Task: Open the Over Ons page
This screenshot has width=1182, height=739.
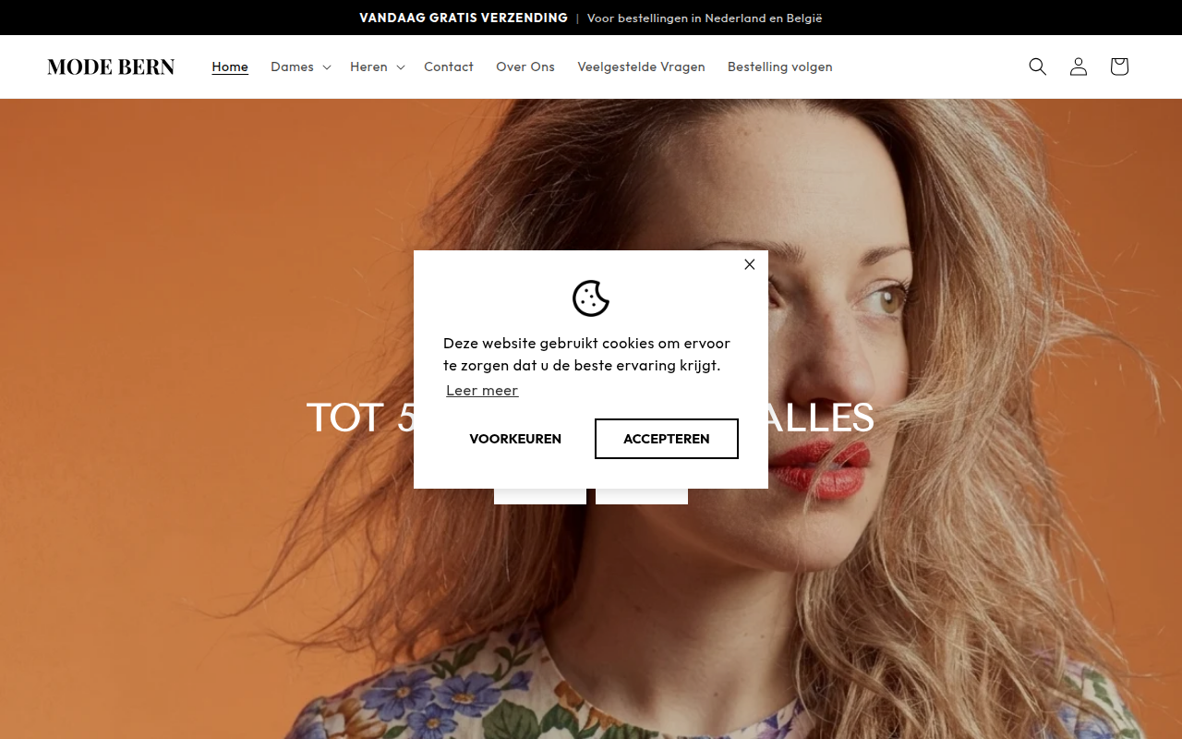Action: [525, 67]
